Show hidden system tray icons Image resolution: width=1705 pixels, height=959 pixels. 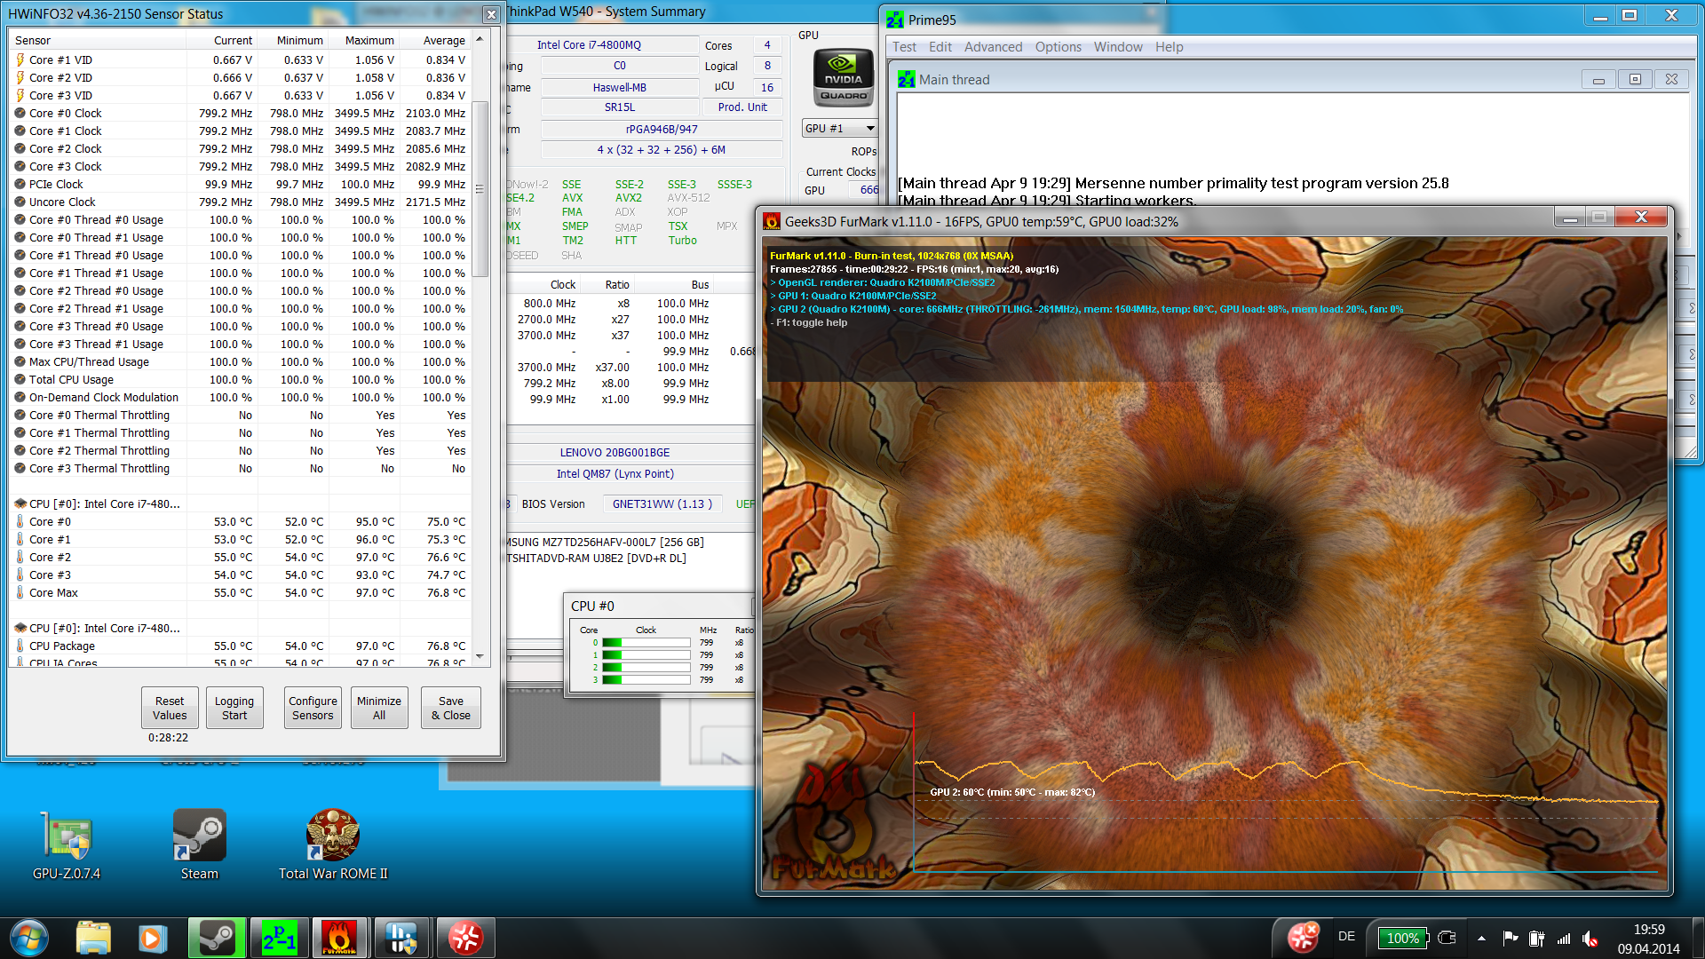coord(1481,938)
